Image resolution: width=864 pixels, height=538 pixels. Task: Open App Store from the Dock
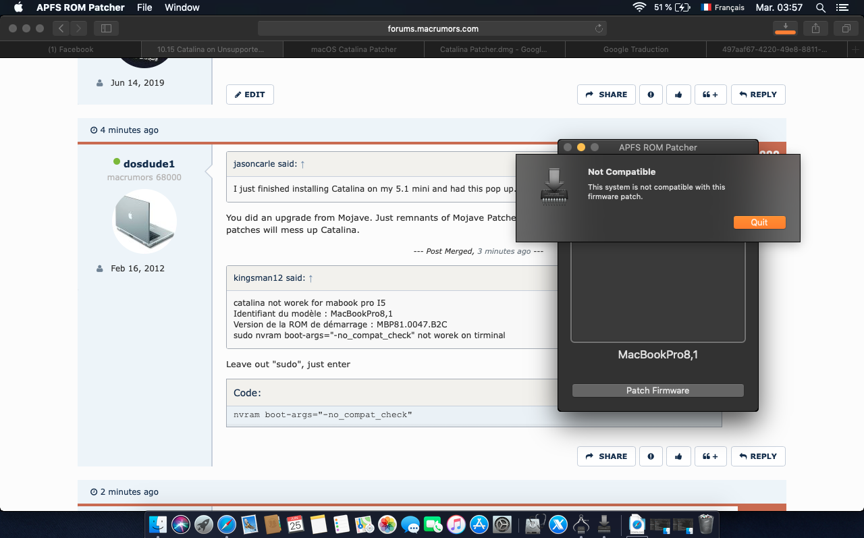point(479,524)
